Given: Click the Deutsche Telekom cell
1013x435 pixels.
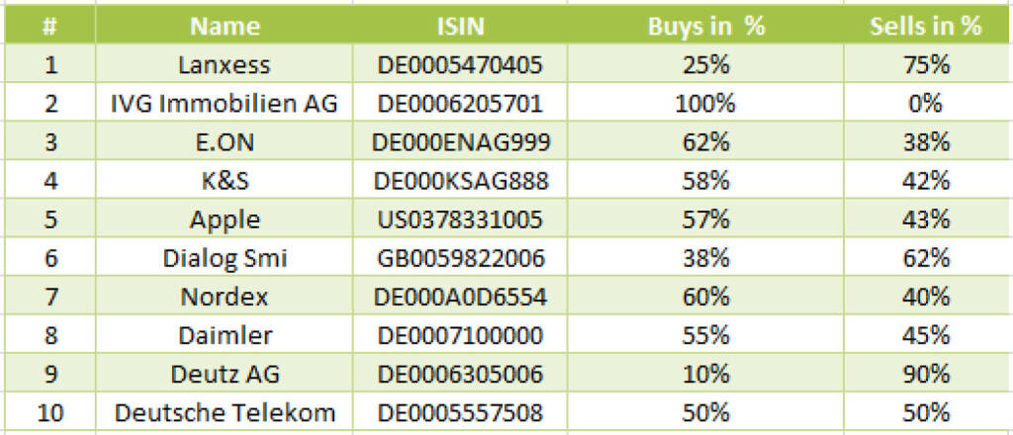Looking at the screenshot, I should (x=225, y=412).
